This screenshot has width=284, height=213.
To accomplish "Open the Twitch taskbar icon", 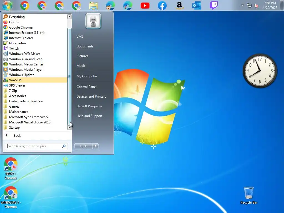I will pyautogui.click(x=214, y=6).
